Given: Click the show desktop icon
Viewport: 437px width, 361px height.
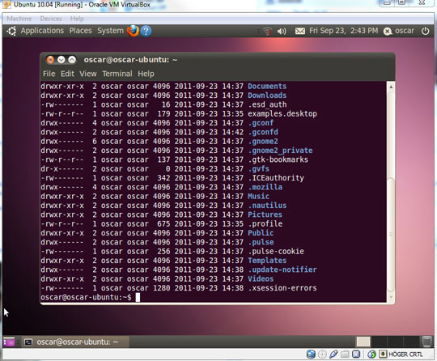Looking at the screenshot, I should [x=9, y=342].
